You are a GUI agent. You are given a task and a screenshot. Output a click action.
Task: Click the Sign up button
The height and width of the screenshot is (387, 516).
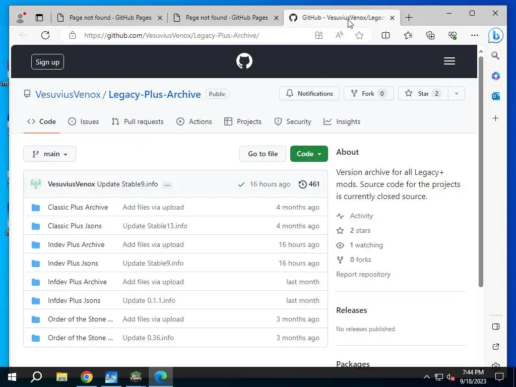(x=47, y=62)
